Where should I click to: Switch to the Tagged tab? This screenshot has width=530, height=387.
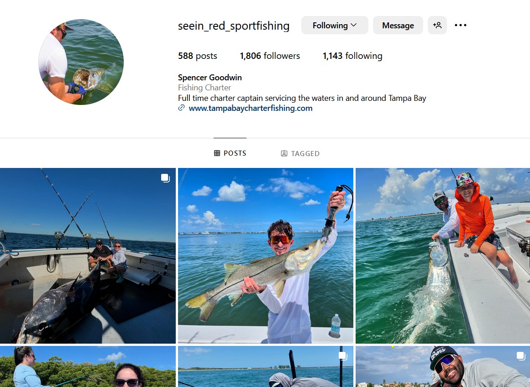tap(300, 154)
